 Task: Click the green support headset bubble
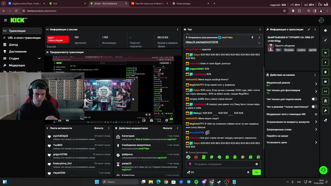[x=323, y=170]
